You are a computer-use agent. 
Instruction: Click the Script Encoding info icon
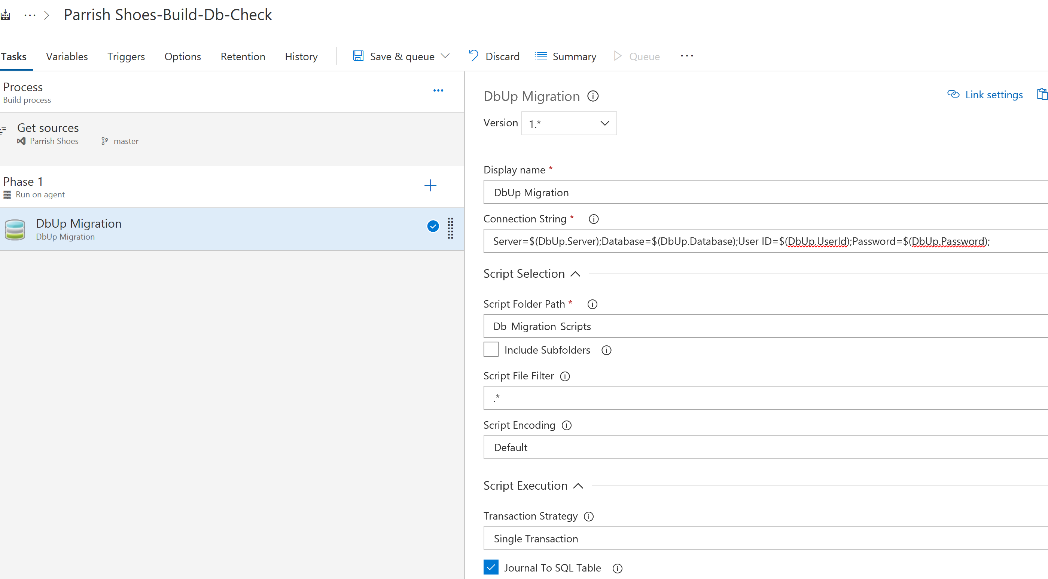566,425
